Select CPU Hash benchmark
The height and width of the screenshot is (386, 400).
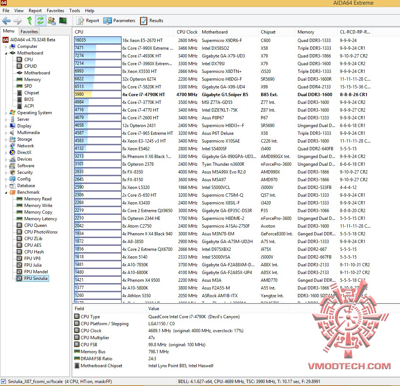coord(34,252)
